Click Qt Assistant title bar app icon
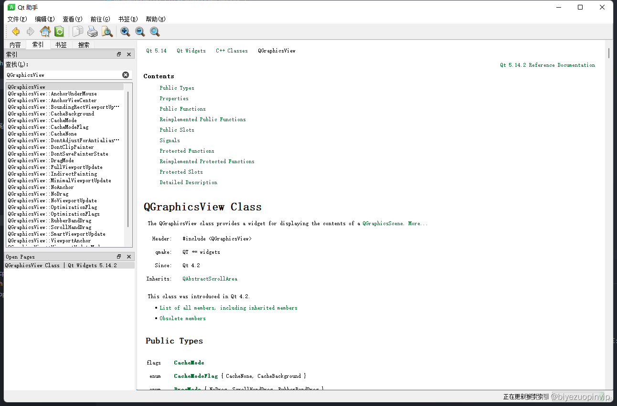The height and width of the screenshot is (406, 617). click(11, 7)
